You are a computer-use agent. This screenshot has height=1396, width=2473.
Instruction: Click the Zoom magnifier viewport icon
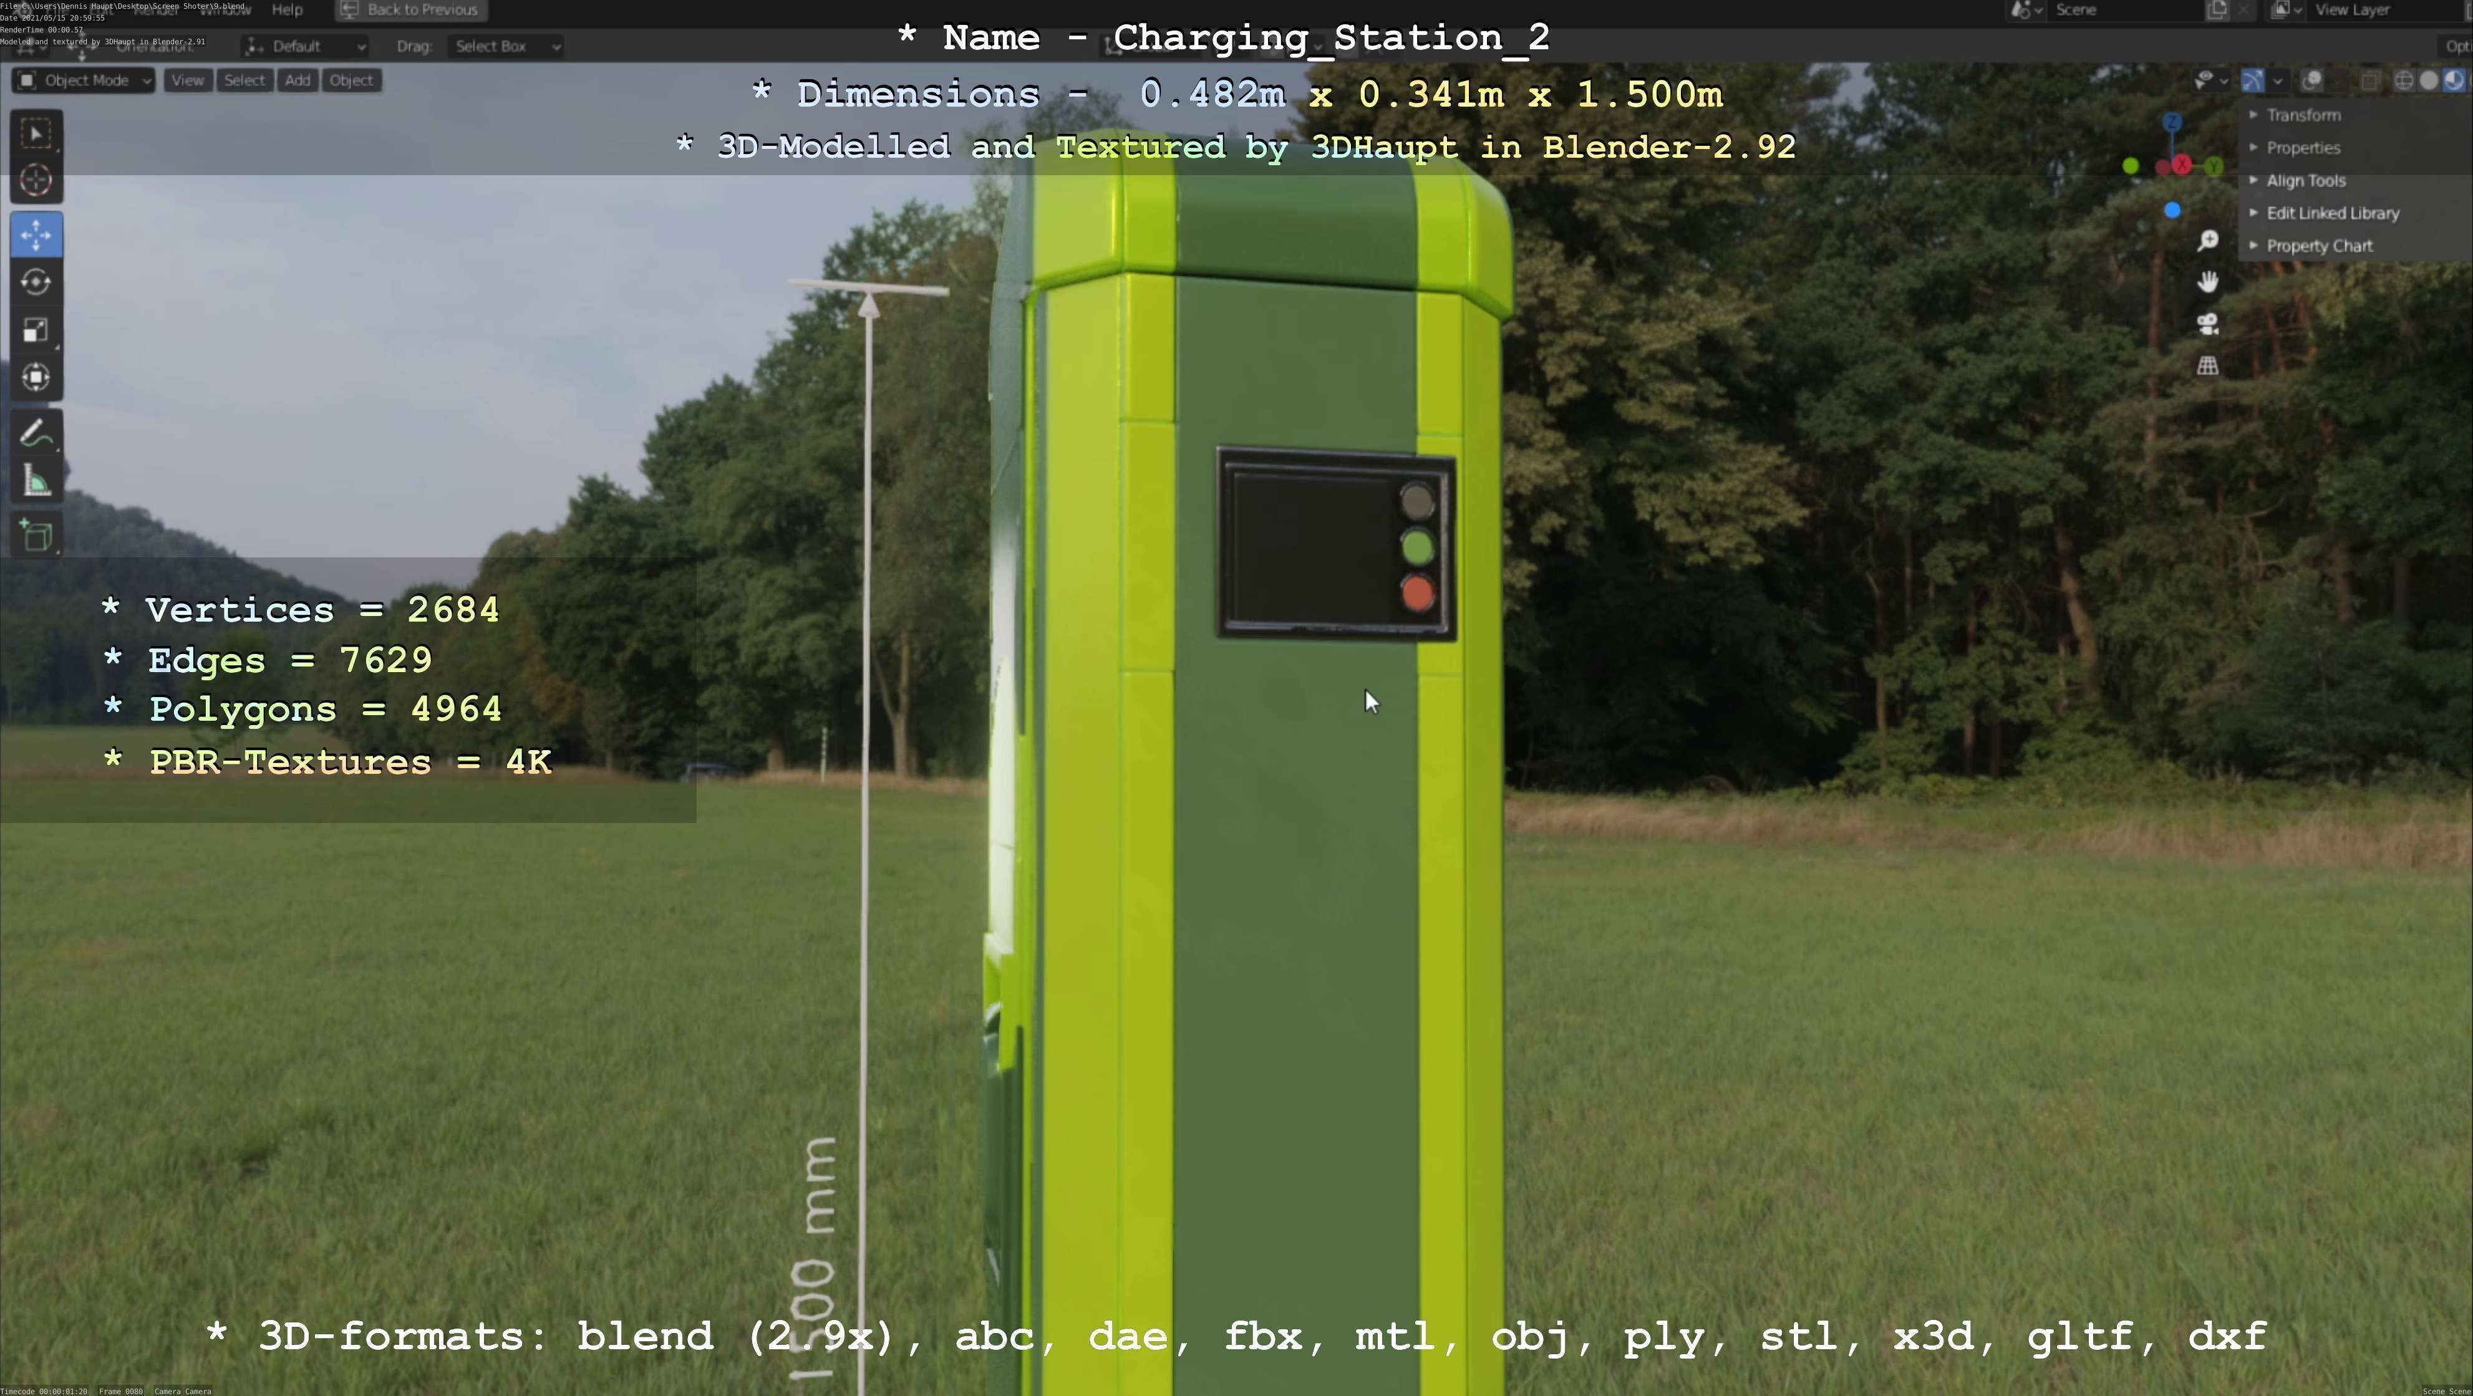pyautogui.click(x=2208, y=240)
